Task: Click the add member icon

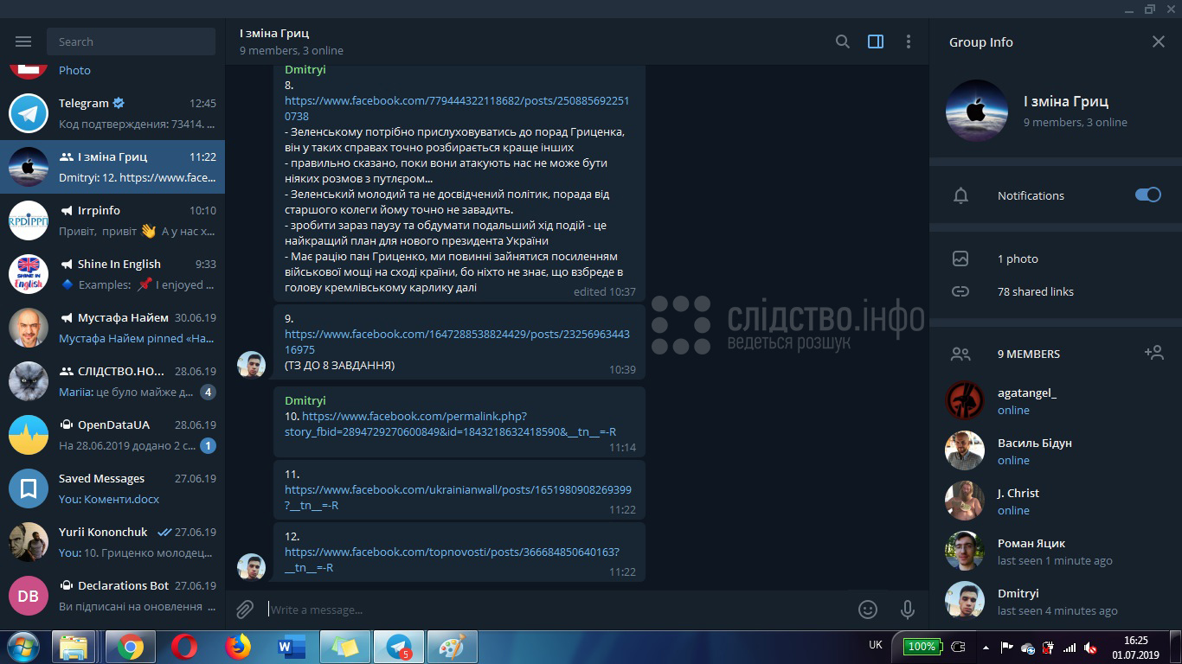Action: click(x=1153, y=352)
